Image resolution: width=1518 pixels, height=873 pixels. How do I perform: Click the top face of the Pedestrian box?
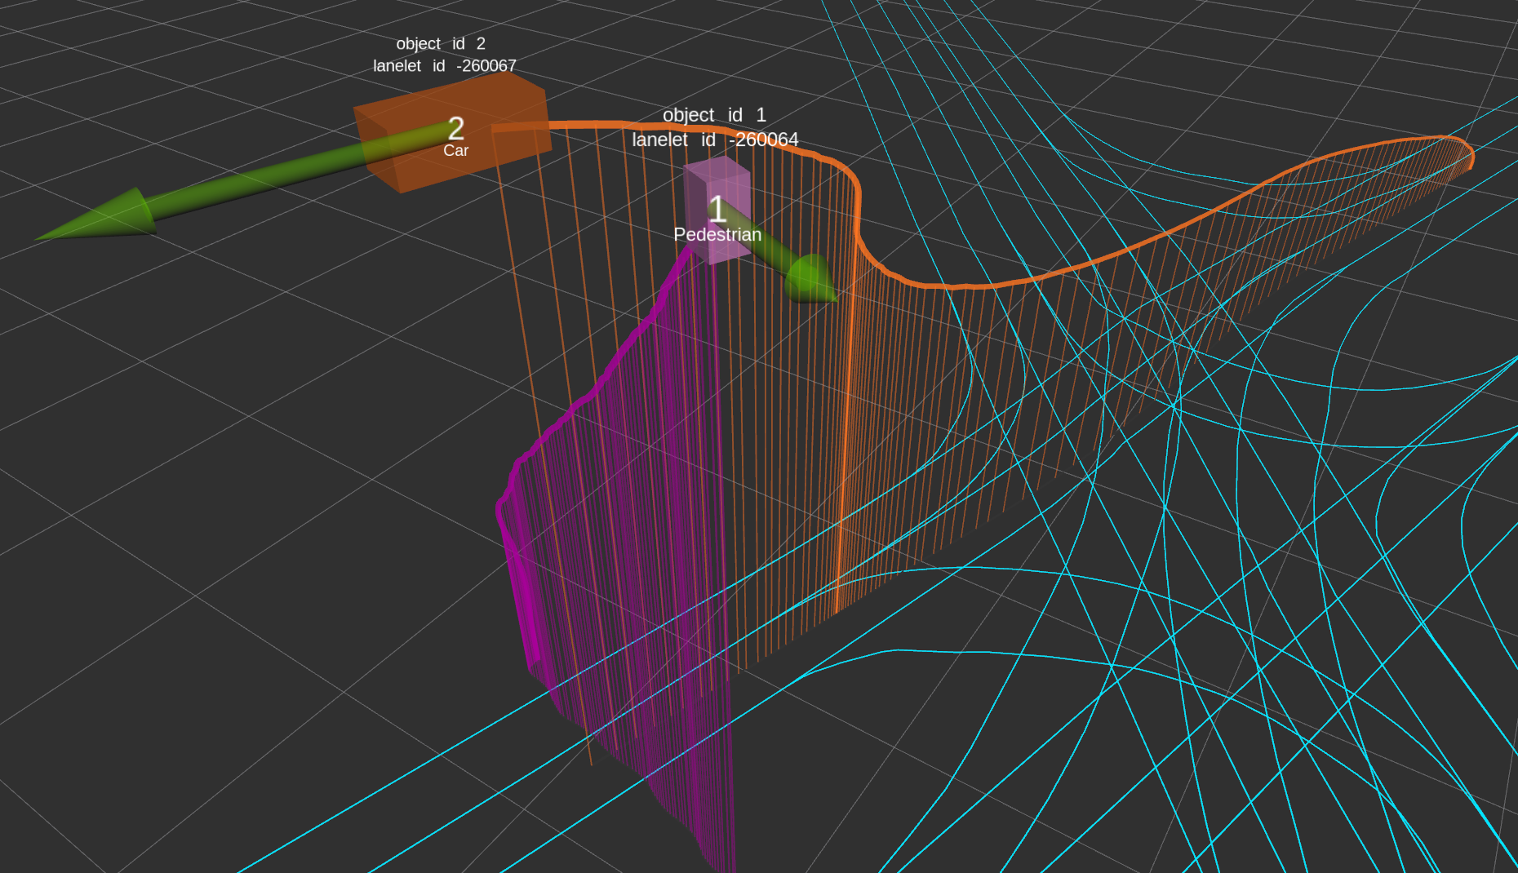pos(717,166)
